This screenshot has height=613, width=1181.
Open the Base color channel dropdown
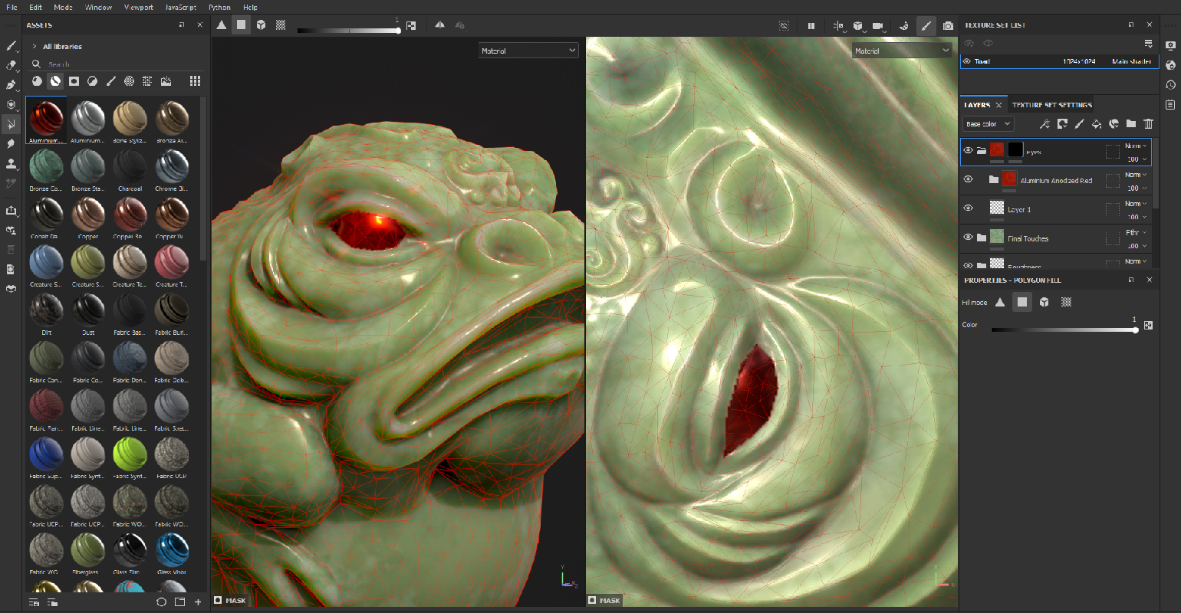coord(988,123)
